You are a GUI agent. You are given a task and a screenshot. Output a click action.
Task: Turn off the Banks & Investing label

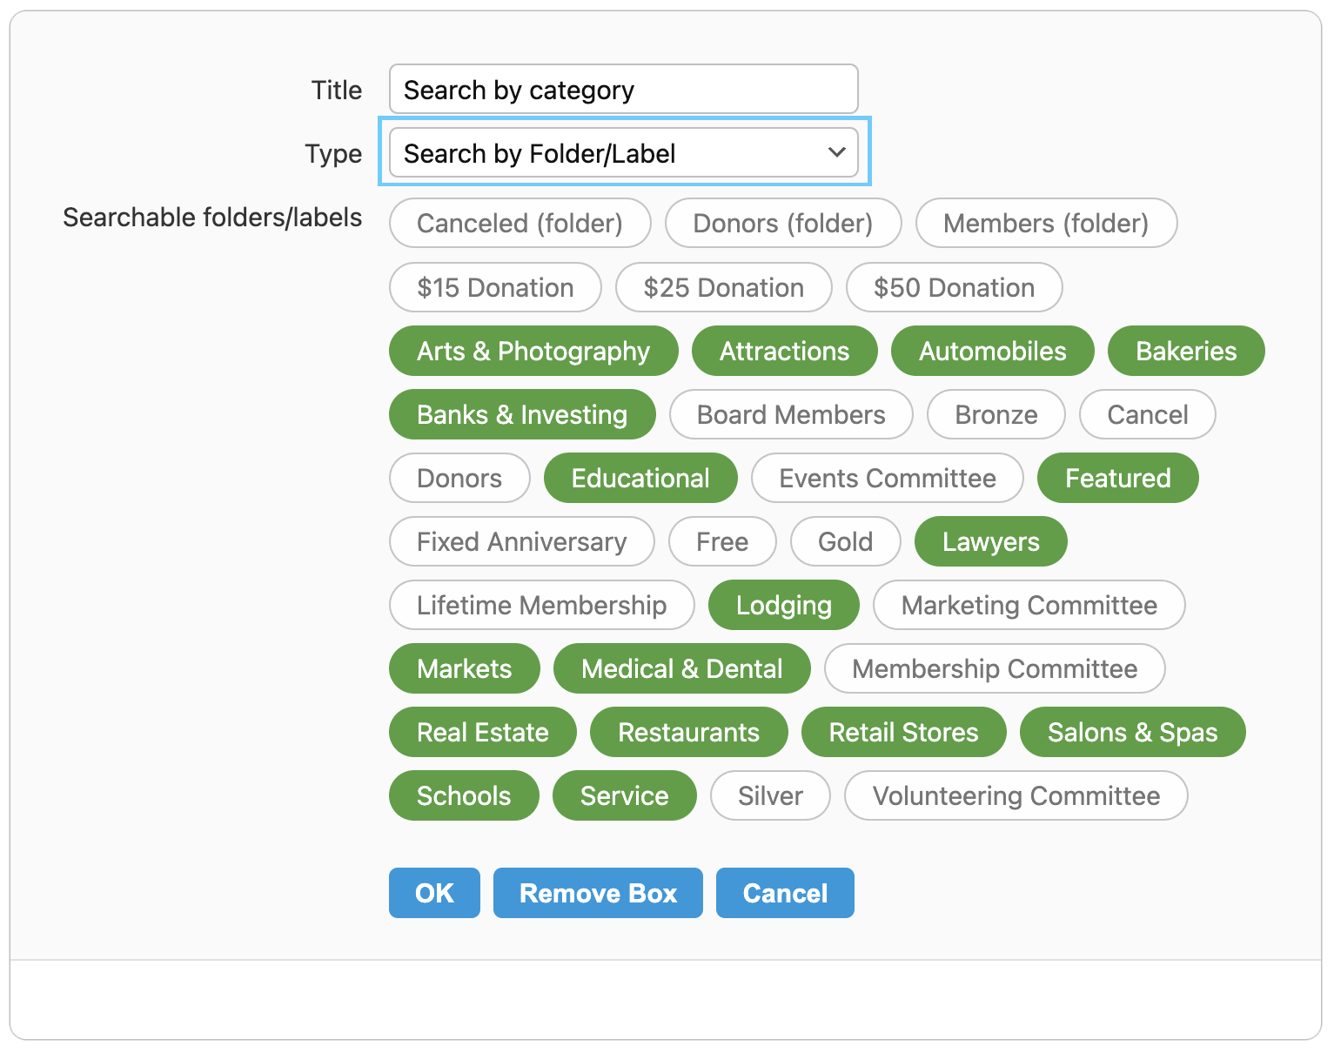coord(521,414)
